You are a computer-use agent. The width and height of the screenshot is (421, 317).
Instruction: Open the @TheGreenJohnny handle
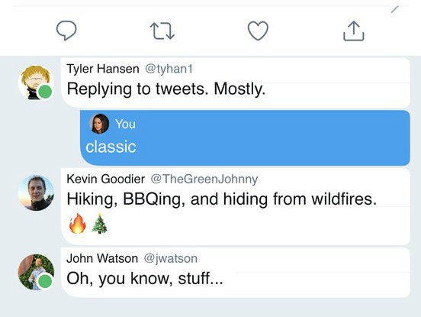[x=204, y=179]
